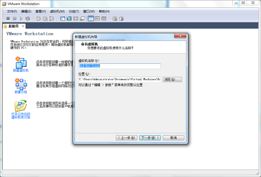Click the Reset refresh toolbar icon
The image size is (261, 177).
28,18
